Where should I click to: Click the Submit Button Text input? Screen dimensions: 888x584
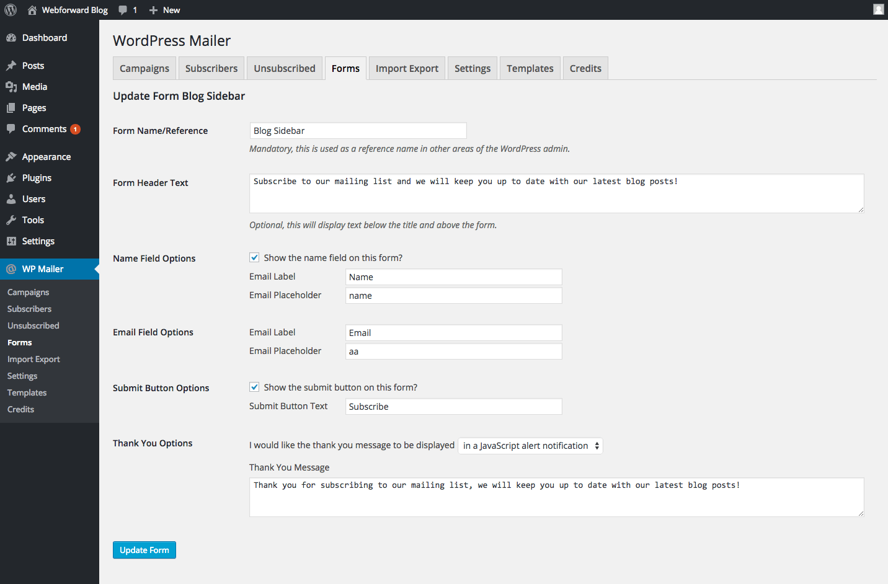pos(454,407)
